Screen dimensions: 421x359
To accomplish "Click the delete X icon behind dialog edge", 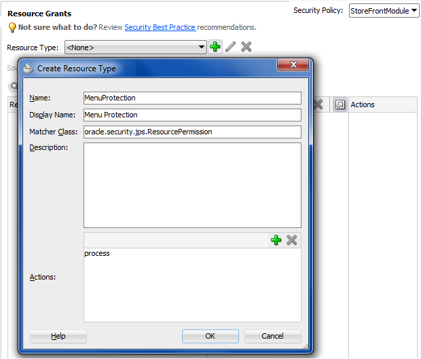I will click(x=318, y=105).
